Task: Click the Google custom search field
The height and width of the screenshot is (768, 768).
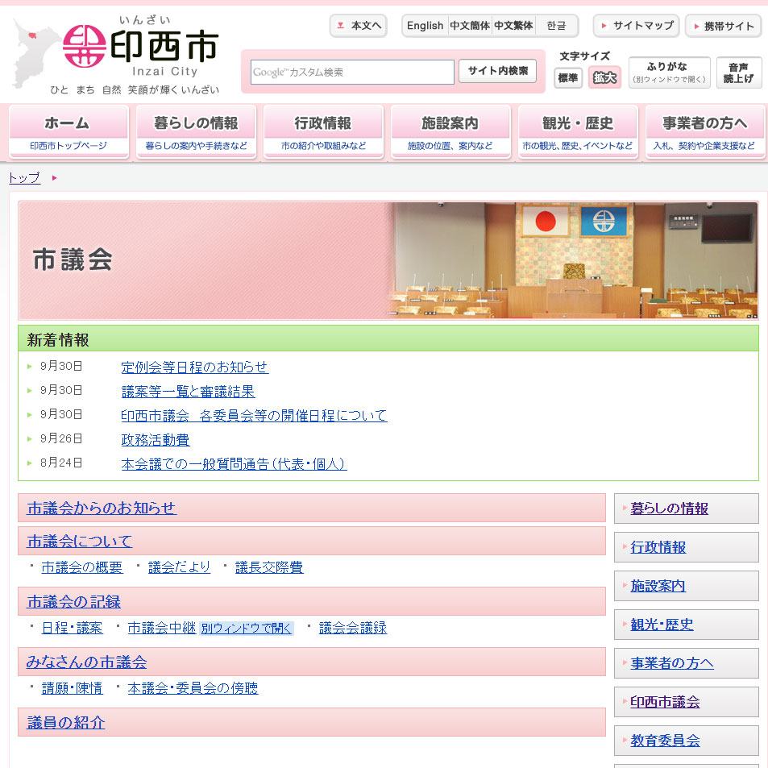Action: (352, 73)
